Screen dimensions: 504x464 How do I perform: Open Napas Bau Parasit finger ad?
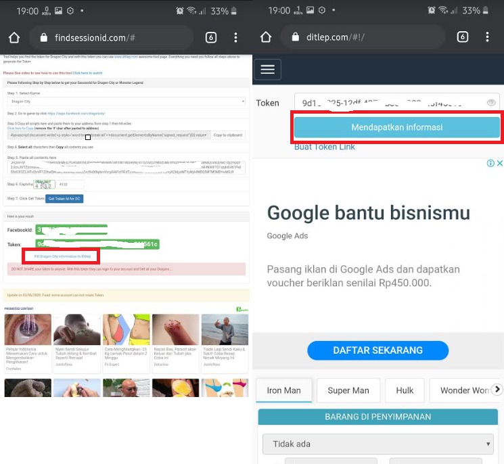tap(175, 343)
